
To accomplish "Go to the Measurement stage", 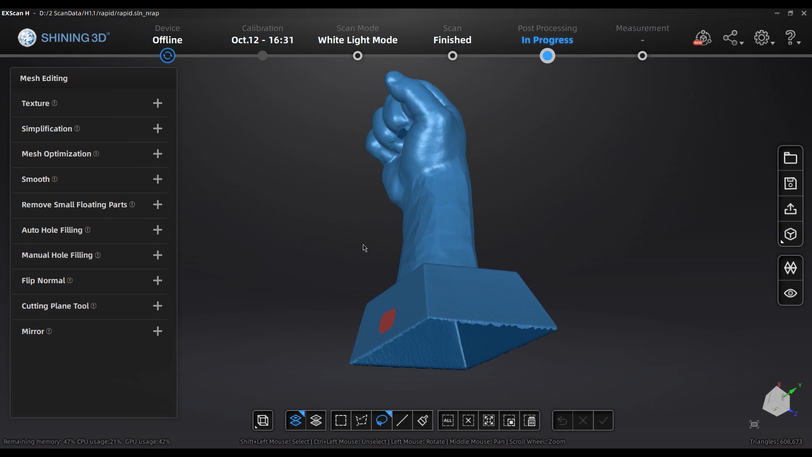I will point(642,56).
